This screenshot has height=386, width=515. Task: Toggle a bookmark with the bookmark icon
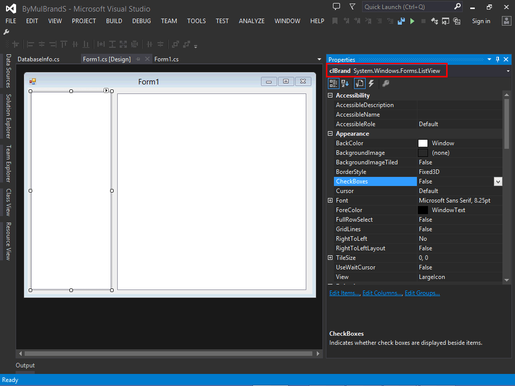[x=334, y=21]
